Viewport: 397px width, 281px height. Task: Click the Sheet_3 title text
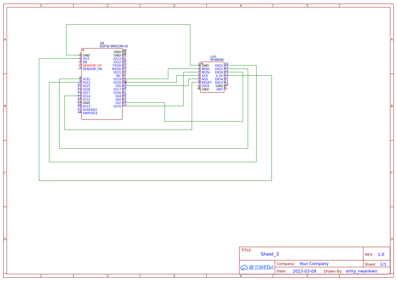point(269,254)
